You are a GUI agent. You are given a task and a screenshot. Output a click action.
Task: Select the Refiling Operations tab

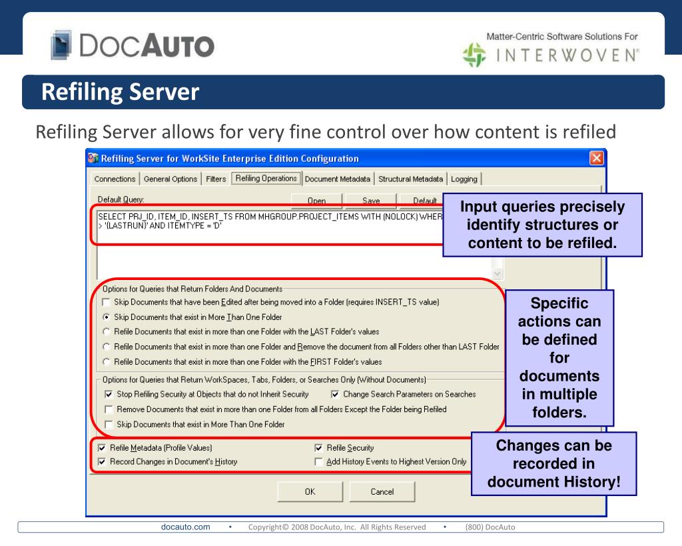point(266,178)
